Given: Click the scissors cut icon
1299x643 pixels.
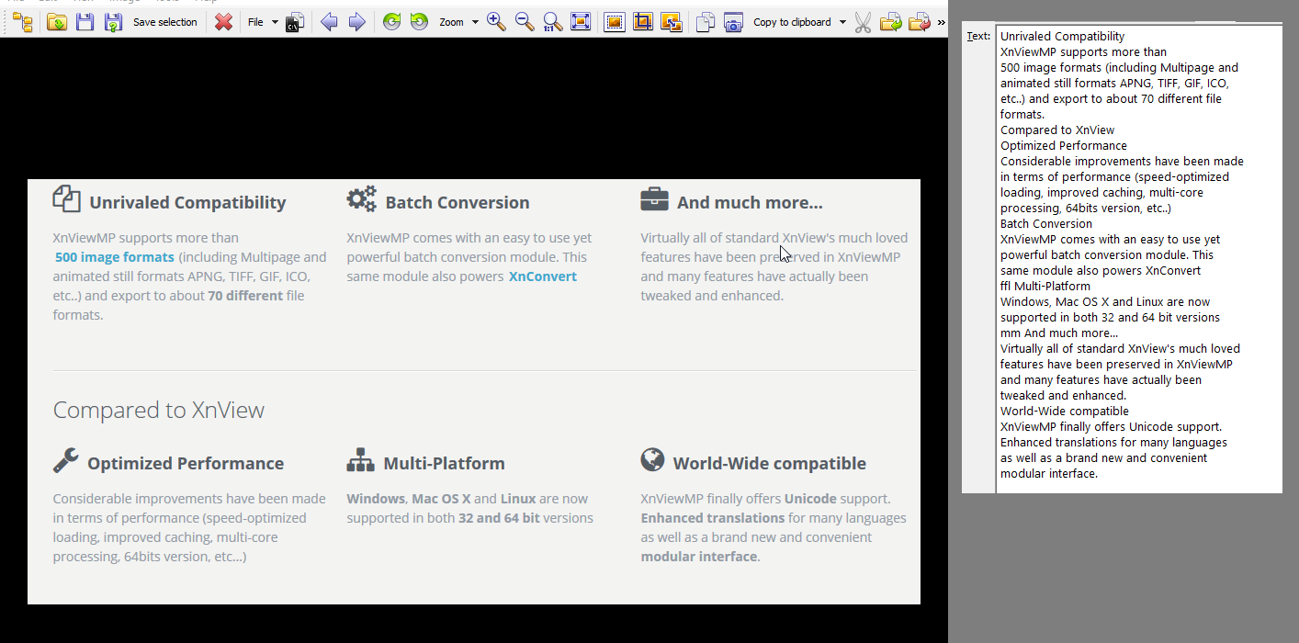Looking at the screenshot, I should 862,22.
